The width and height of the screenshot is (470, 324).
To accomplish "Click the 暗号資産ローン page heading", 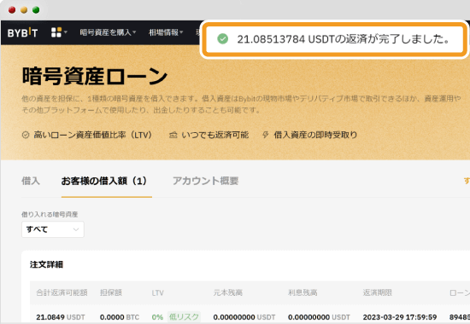I will pos(95,76).
